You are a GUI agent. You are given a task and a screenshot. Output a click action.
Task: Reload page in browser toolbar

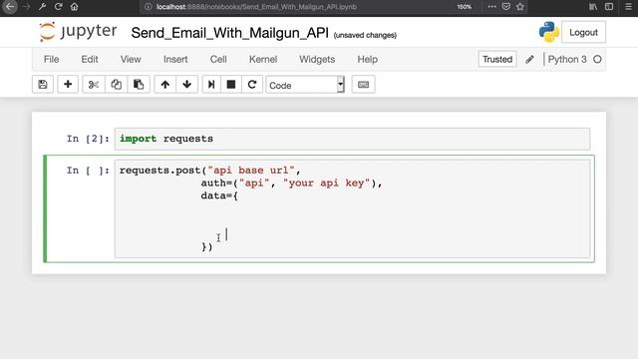pos(58,7)
